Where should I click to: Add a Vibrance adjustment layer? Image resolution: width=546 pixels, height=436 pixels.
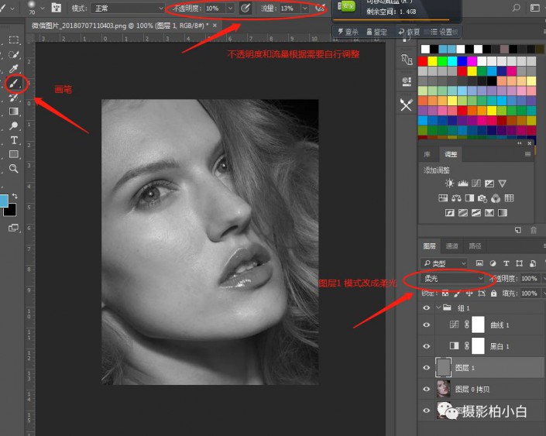502,184
